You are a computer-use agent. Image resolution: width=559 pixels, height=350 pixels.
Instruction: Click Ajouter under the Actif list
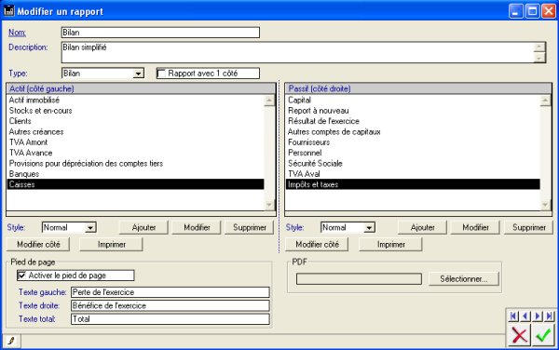(143, 227)
